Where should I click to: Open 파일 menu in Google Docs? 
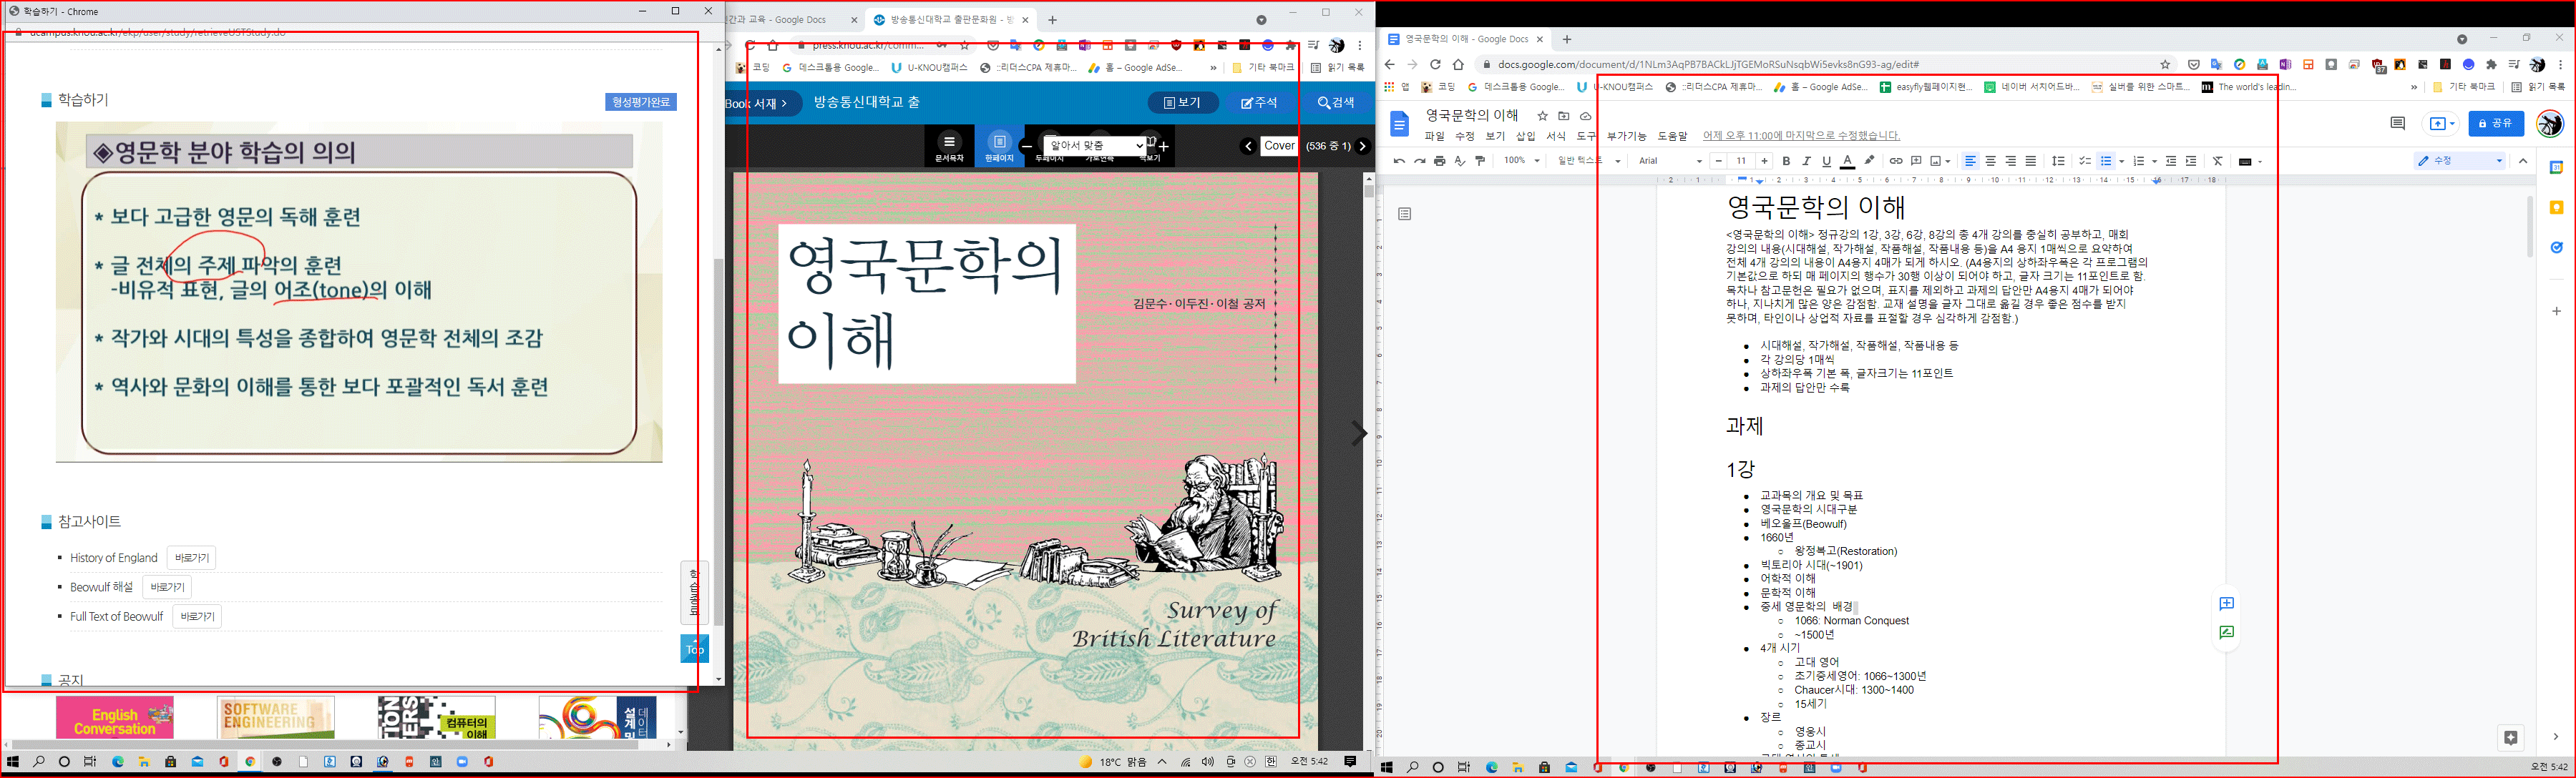[x=1435, y=136]
